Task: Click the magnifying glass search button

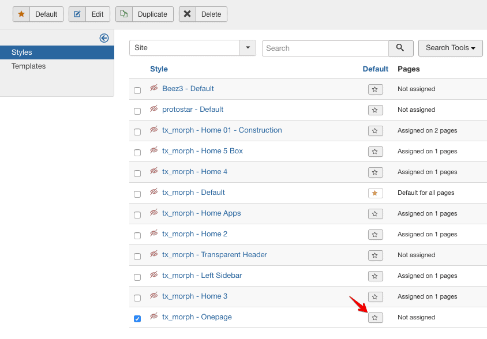Action: [400, 48]
